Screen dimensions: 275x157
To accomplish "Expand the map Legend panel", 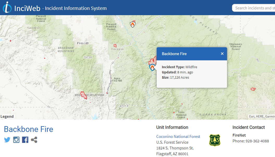I will 7,116.
